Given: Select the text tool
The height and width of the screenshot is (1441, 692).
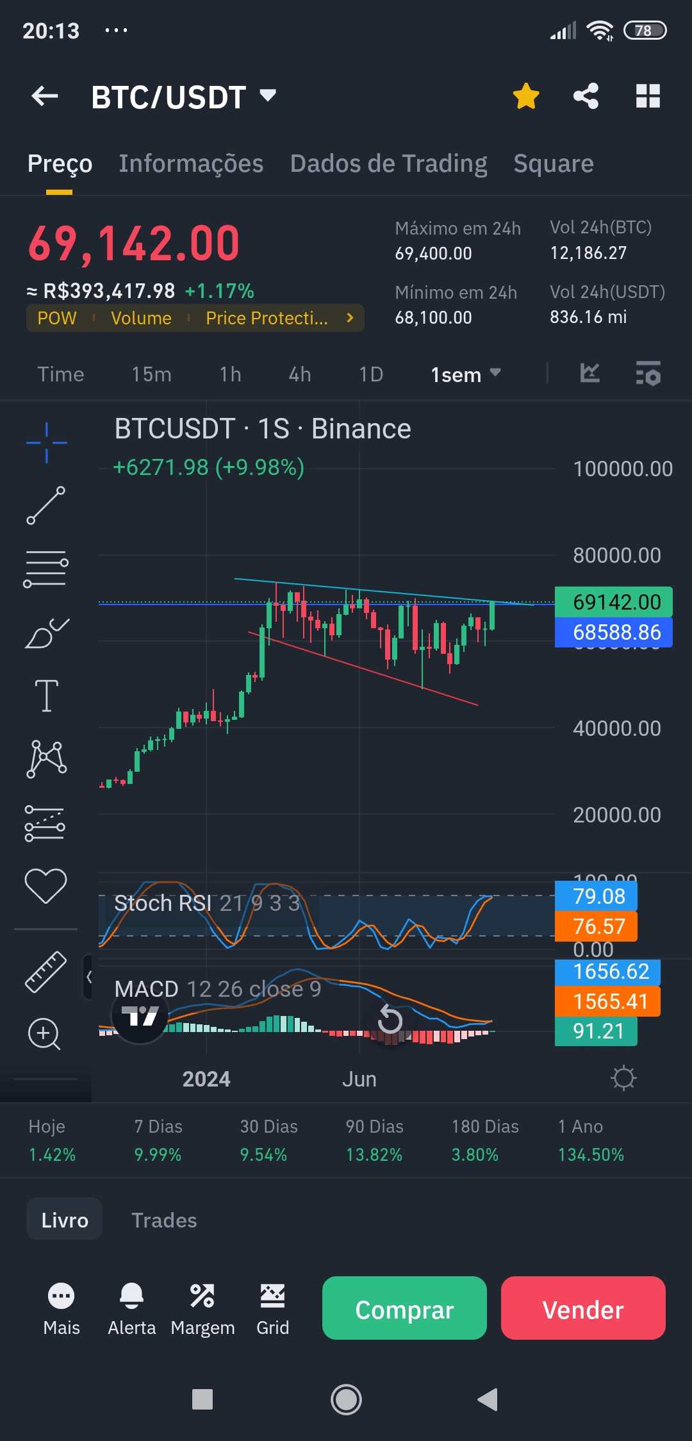Looking at the screenshot, I should point(46,696).
